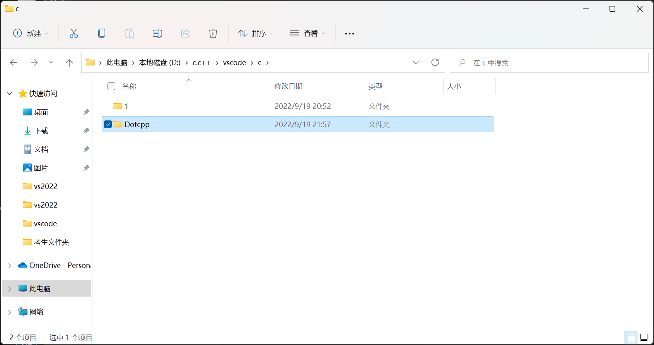Expand the 此电脑 tree node arrow

(x=10, y=289)
